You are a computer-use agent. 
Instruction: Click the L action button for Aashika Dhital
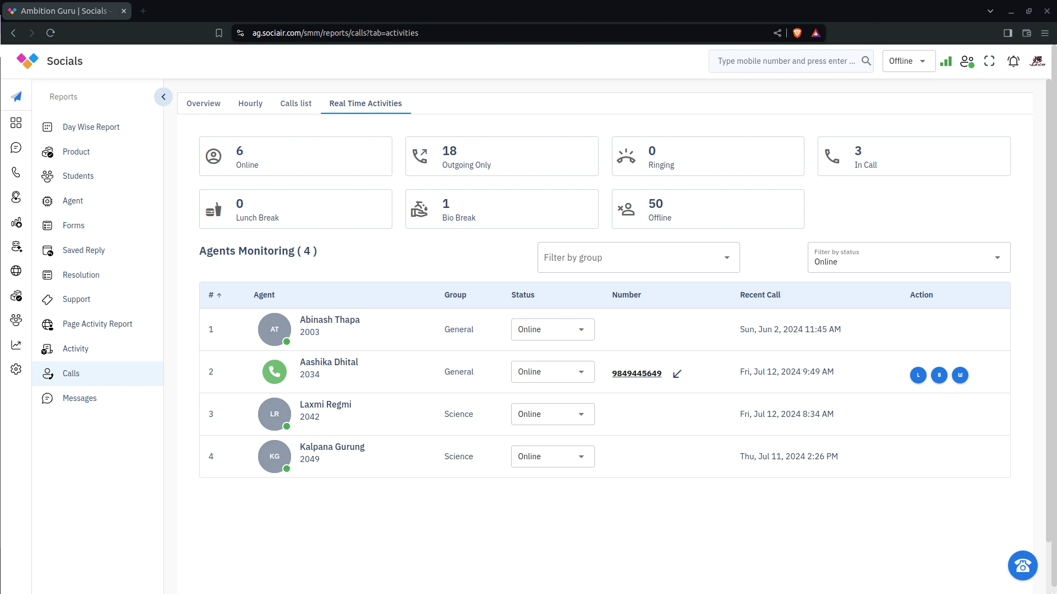[918, 375]
